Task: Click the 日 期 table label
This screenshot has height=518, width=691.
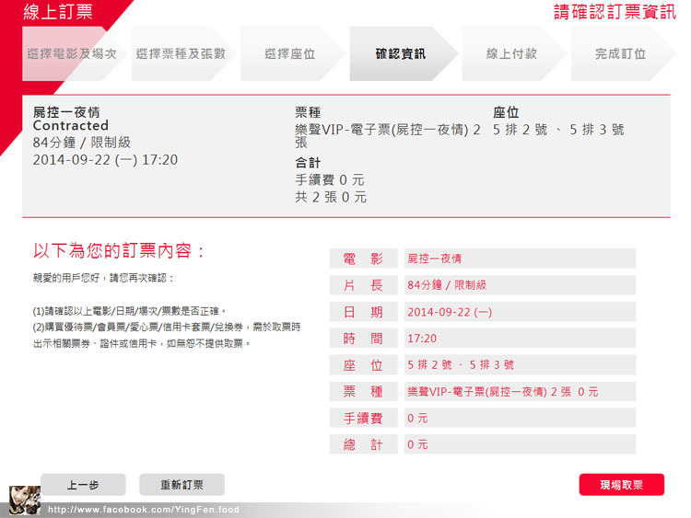Action: click(363, 312)
